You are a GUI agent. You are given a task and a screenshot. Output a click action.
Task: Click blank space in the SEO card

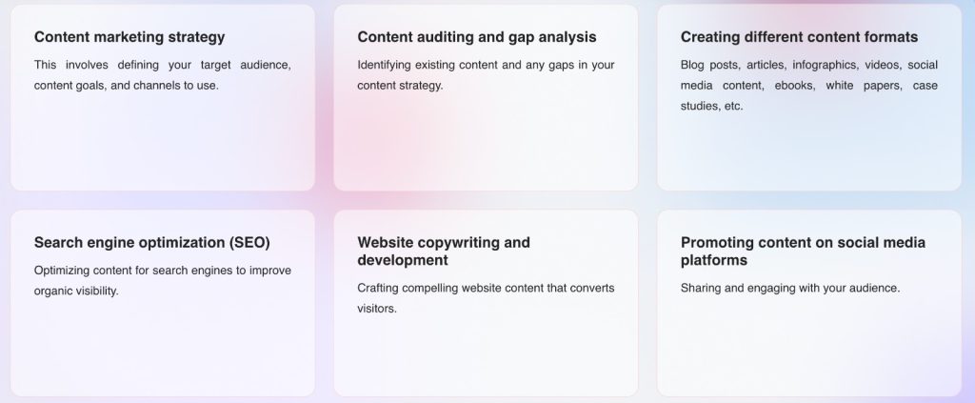162,349
